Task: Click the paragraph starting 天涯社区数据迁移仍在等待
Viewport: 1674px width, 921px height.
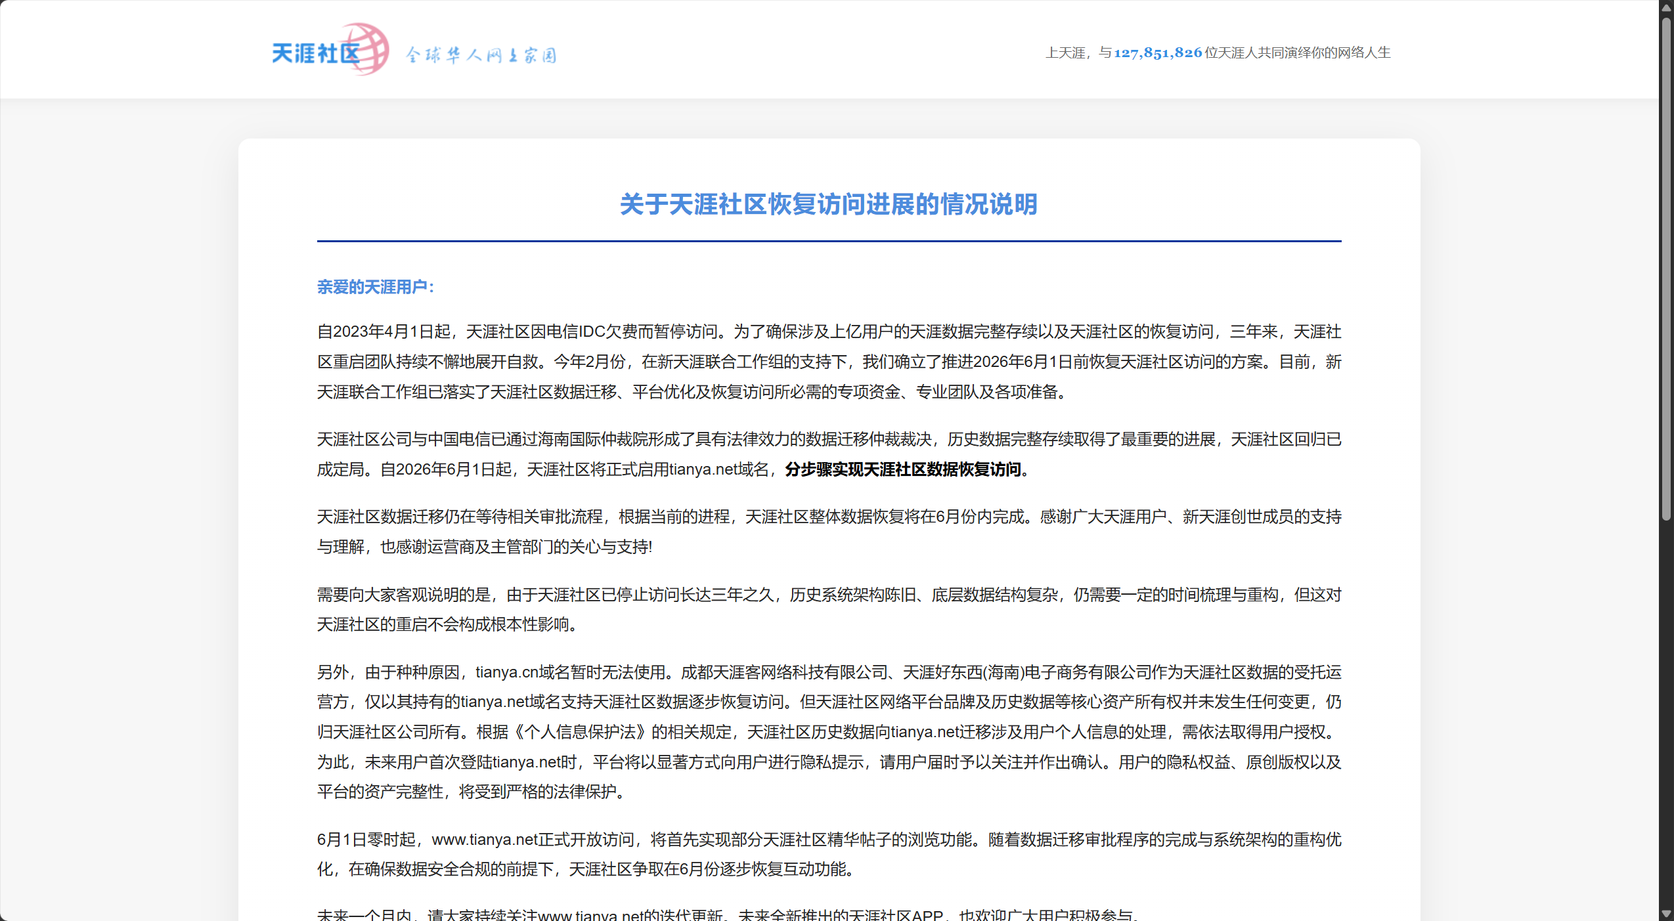Action: pyautogui.click(x=829, y=532)
